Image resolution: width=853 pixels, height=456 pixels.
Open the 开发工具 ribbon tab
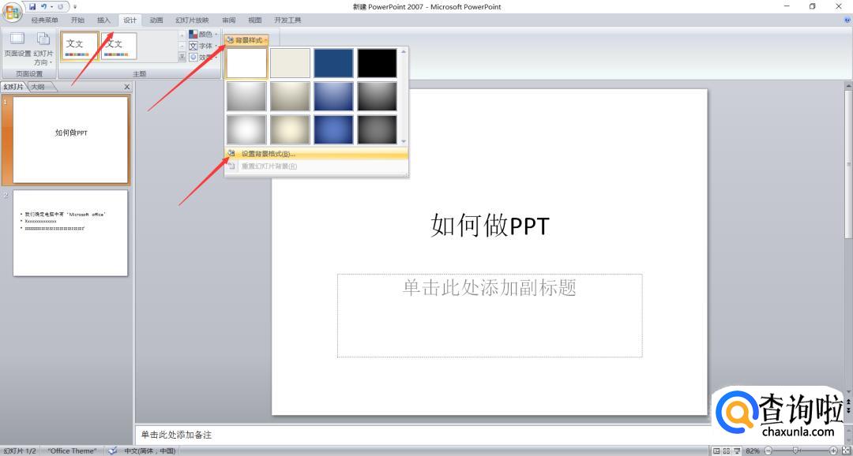tap(287, 20)
